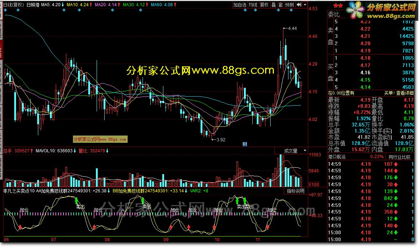
Task: Click the 3.92 low price marker
Action: click(218, 140)
